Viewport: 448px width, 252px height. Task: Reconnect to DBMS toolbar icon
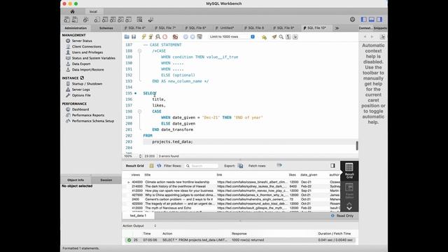pos(150,20)
